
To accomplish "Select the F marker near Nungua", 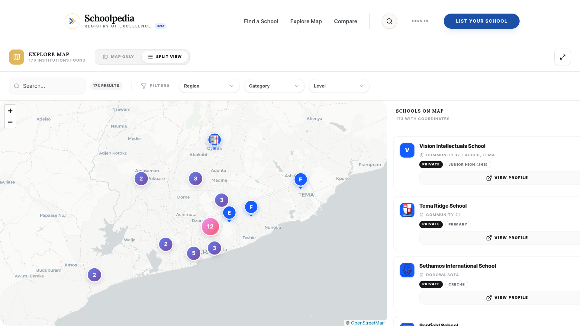I will click(251, 207).
